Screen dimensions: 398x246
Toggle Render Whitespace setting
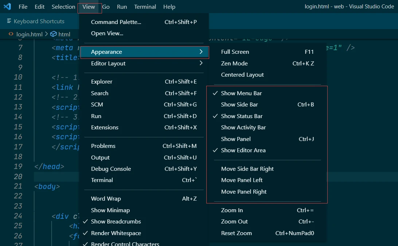[116, 233]
